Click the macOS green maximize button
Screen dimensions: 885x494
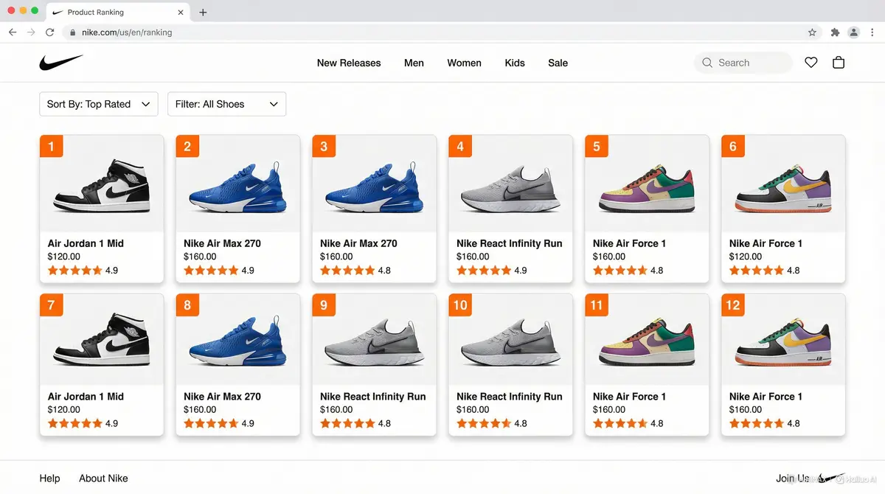[x=35, y=10]
